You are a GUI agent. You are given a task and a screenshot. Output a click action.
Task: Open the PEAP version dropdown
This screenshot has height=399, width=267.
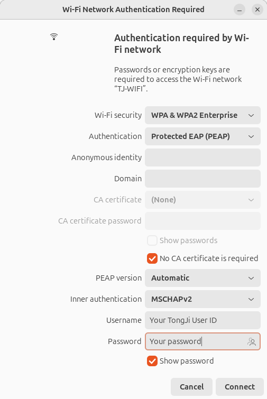pos(202,278)
